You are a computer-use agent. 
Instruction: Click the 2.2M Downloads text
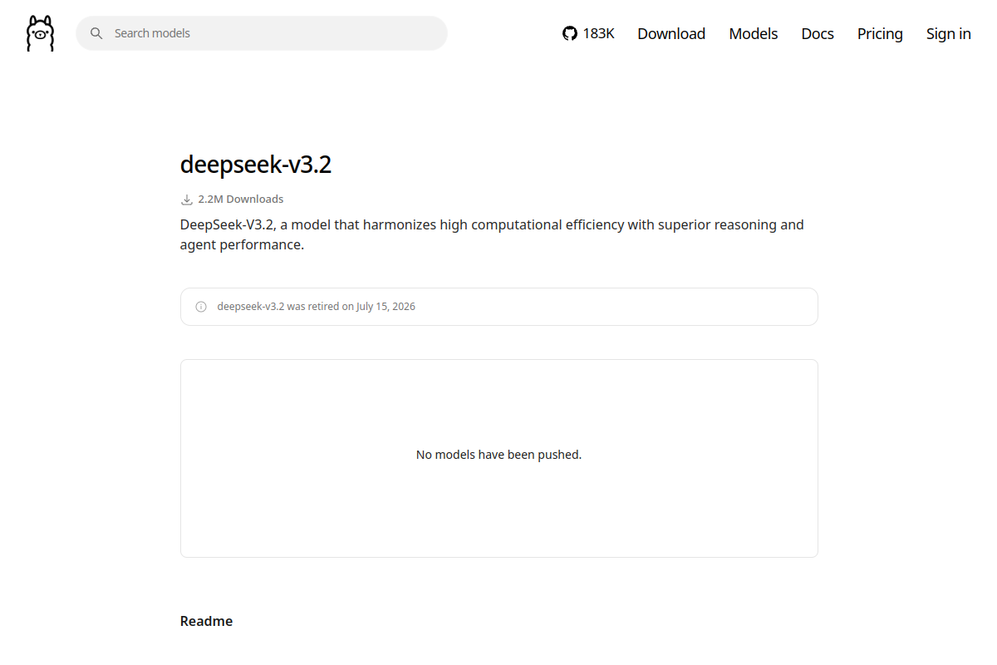[241, 199]
